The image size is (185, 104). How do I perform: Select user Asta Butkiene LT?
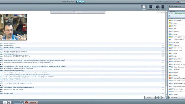tap(178, 21)
